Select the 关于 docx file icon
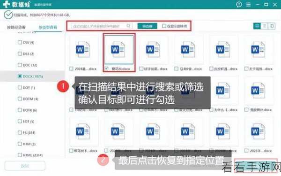 pos(258,49)
